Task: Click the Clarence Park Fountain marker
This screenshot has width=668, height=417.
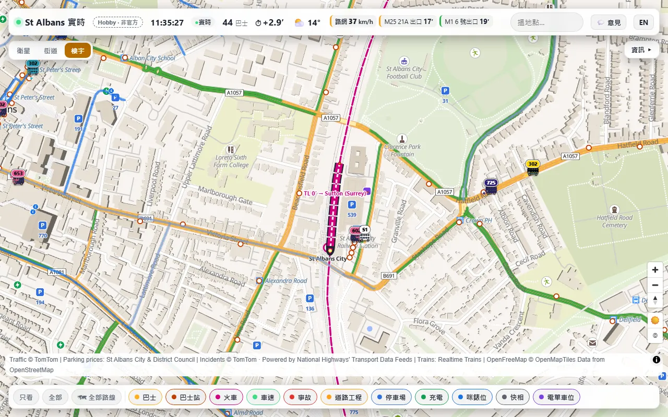Action: click(x=402, y=139)
